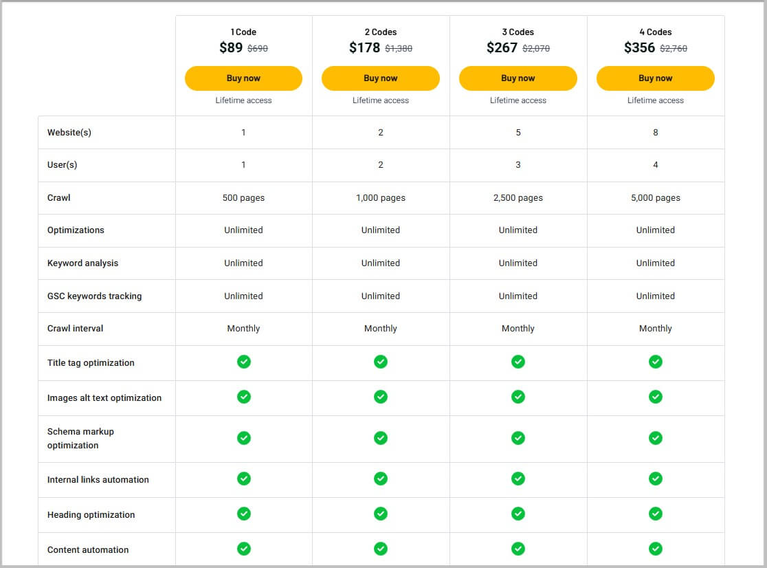
Task: Select the Schema markup checkmark in 3 Codes column
Action: [518, 438]
